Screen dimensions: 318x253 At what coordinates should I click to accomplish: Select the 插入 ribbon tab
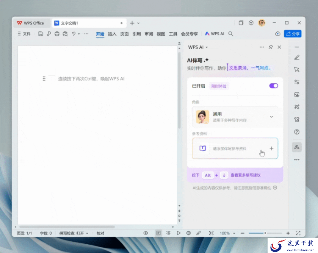tap(112, 34)
